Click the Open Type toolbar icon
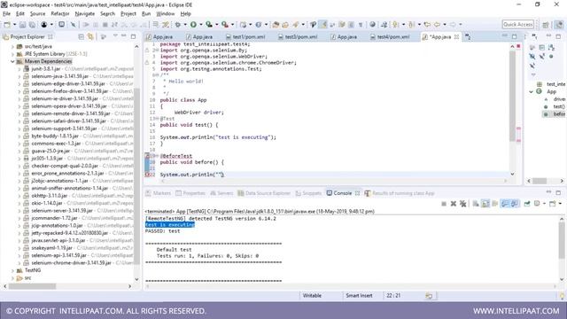Image resolution: width=567 pixels, height=319 pixels. click(276, 25)
